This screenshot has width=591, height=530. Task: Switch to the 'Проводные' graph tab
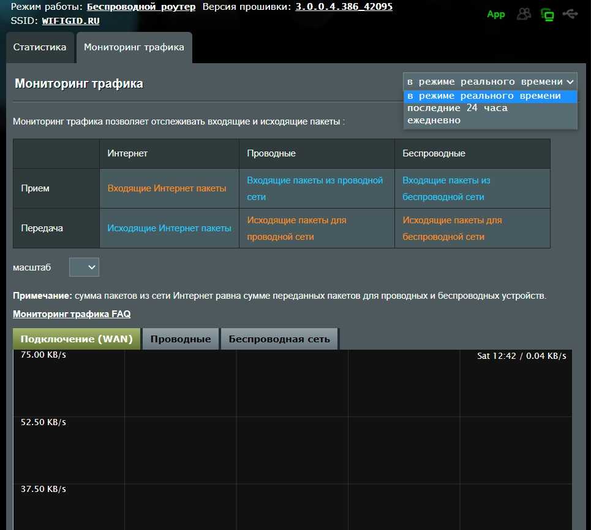coord(181,339)
